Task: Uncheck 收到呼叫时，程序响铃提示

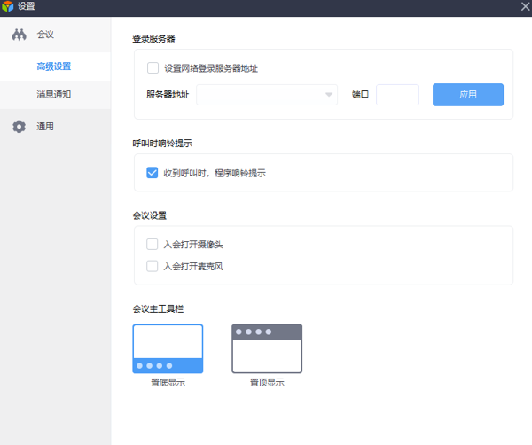Action: tap(153, 173)
